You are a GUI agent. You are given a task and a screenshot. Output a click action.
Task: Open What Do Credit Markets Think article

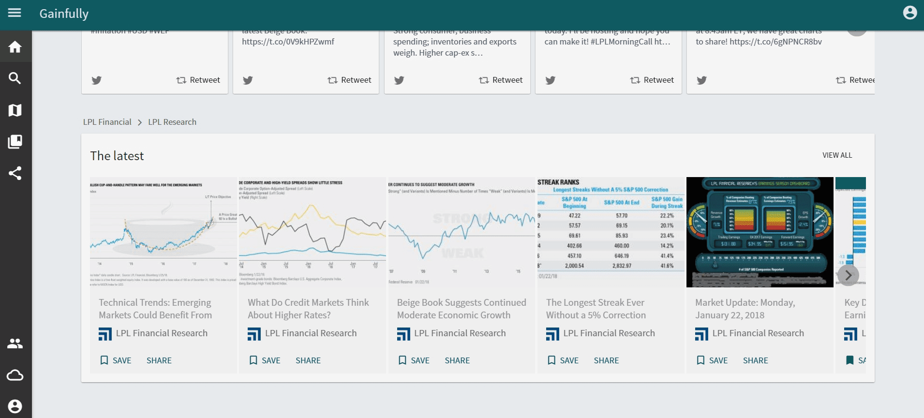click(x=308, y=309)
